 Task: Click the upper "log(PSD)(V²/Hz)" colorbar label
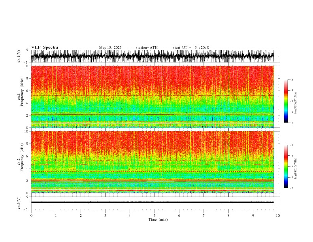[x=296, y=103]
